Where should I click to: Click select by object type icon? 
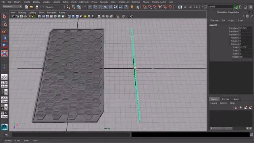(x=74, y=7)
